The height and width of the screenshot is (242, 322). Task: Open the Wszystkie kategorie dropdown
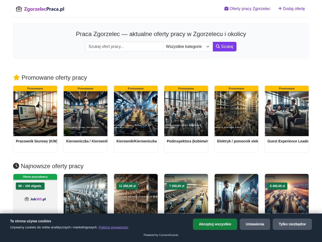tap(188, 47)
